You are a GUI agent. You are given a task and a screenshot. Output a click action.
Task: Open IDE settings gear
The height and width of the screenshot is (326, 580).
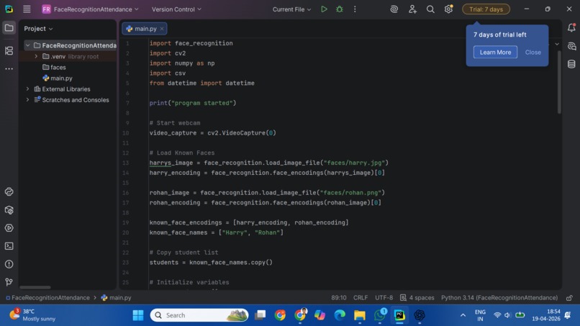448,9
